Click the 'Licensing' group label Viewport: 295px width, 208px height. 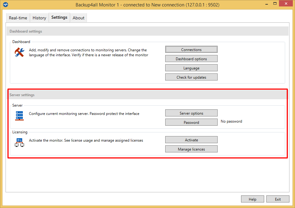click(20, 132)
